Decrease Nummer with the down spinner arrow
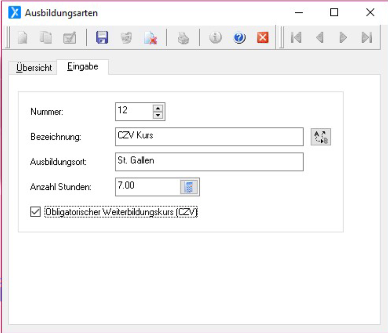Viewport: 388px width, 333px height. point(159,115)
